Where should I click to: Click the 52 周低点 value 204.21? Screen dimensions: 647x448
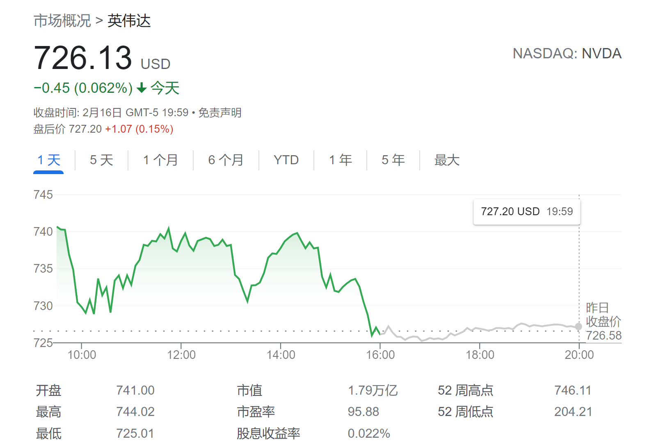click(573, 411)
